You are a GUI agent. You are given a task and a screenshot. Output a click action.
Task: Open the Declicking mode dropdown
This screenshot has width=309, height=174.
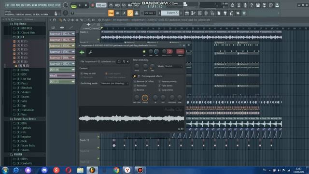click(x=114, y=84)
